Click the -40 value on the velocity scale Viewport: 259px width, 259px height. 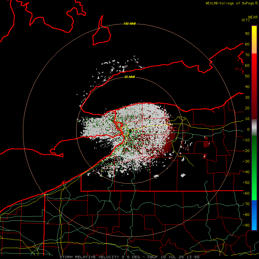point(246,172)
